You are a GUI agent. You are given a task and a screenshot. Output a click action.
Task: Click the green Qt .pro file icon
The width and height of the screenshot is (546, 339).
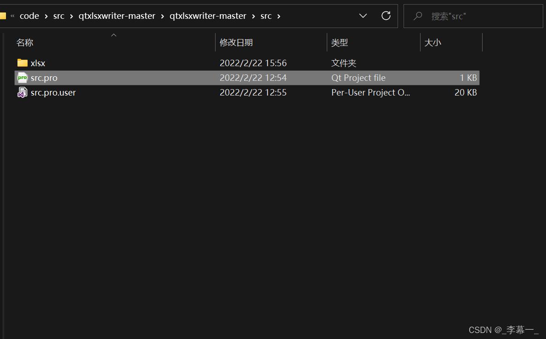pos(22,78)
